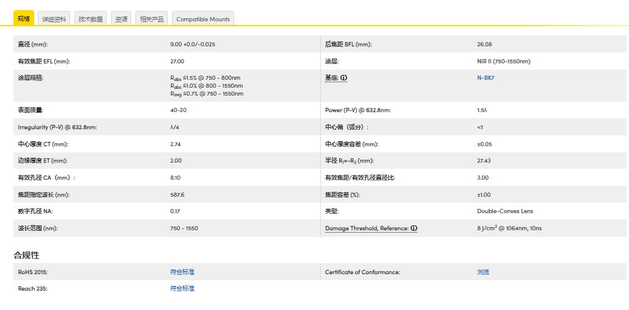The image size is (629, 310).
Task: Click info icon beside Damage Threshold, Reference
Action: click(x=414, y=228)
